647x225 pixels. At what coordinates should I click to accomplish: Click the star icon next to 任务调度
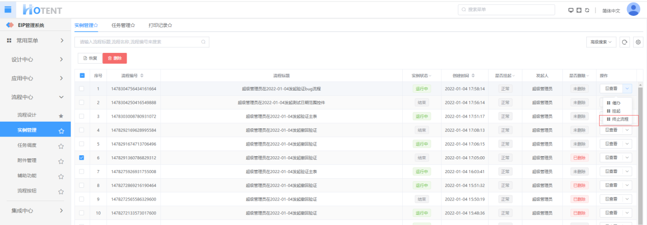[x=61, y=146]
